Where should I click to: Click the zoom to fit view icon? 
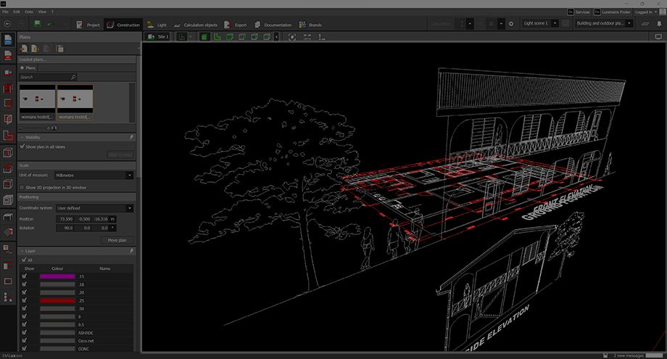click(292, 36)
